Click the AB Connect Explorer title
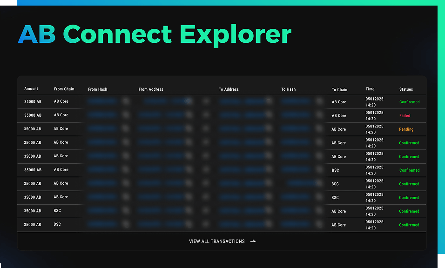Viewport: 445px width, 268px height. click(x=155, y=33)
